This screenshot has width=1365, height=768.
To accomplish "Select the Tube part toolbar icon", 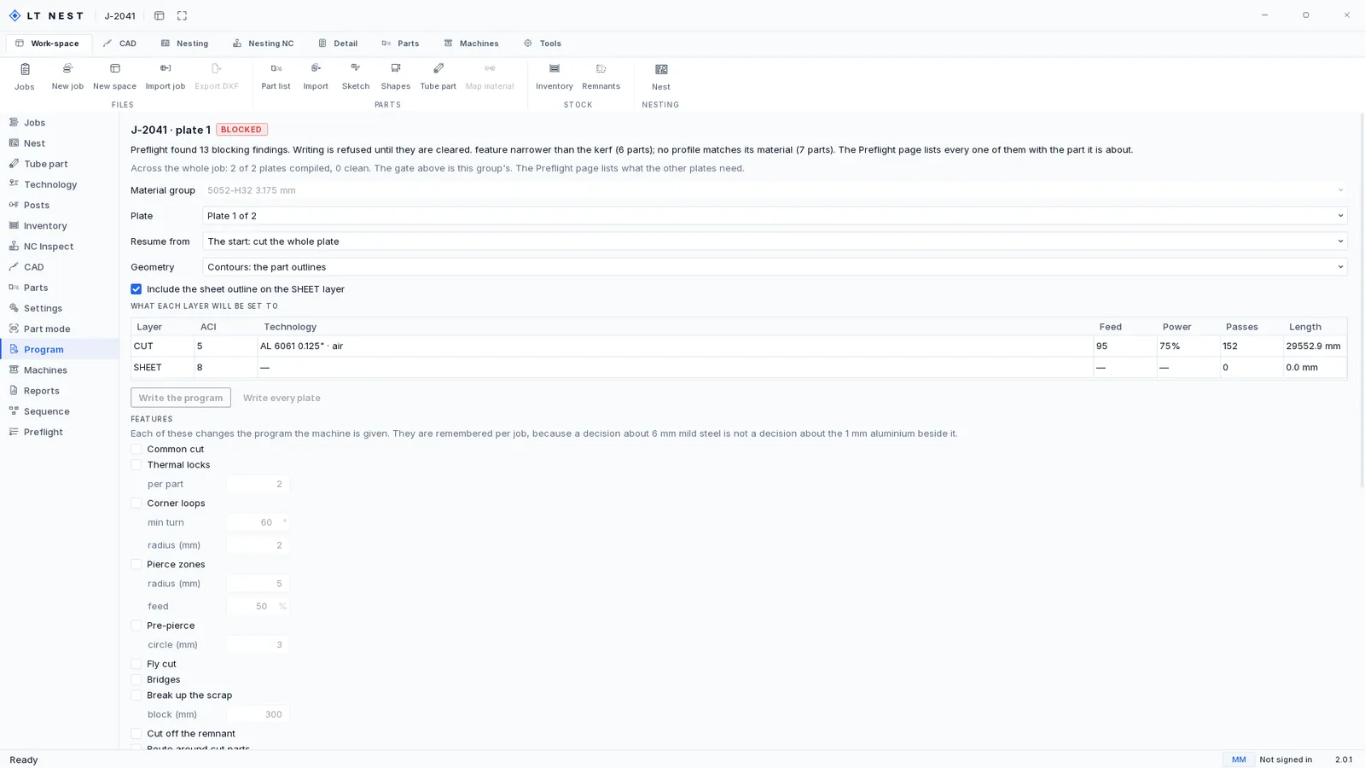I will point(438,76).
